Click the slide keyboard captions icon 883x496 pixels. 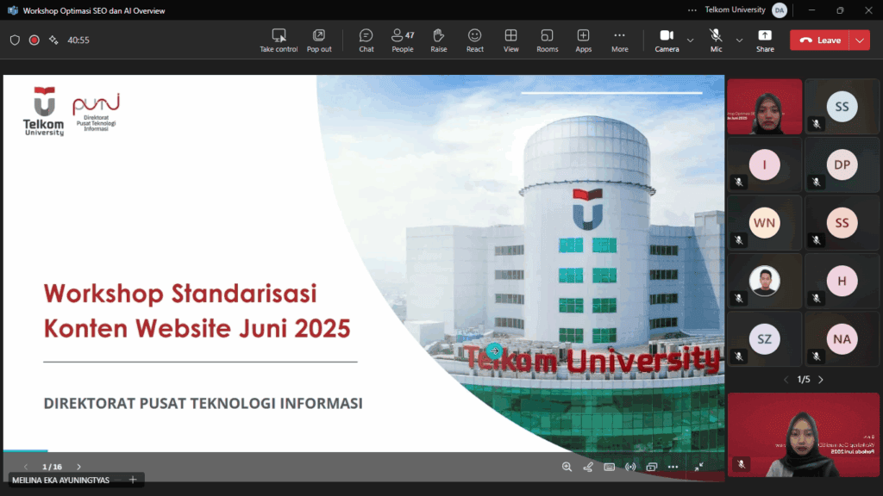(x=610, y=467)
